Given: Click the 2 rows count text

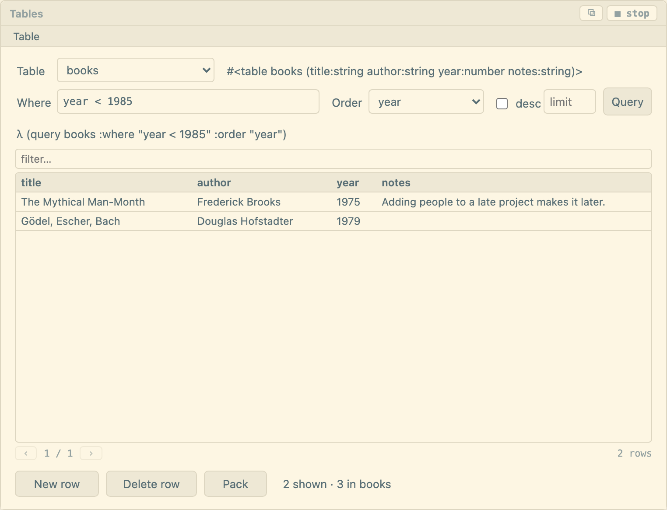Looking at the screenshot, I should (x=634, y=453).
